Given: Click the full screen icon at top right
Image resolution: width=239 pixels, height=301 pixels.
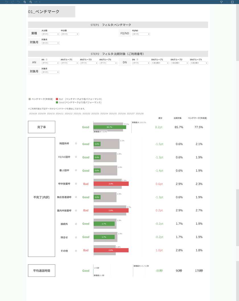Looking at the screenshot, I should click(232, 2).
